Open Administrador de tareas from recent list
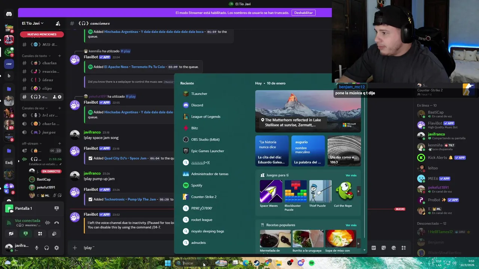The image size is (479, 269). (213, 174)
